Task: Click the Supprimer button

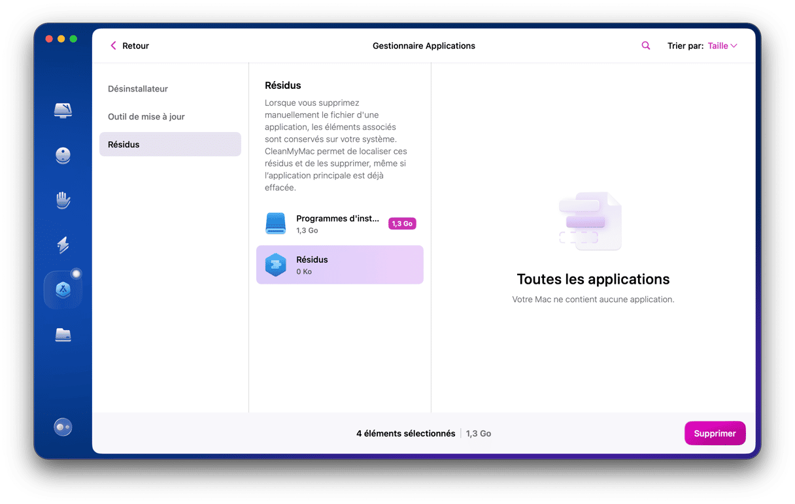Action: (715, 433)
